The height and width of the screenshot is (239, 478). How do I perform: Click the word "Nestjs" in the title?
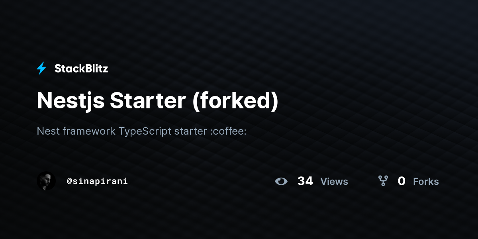[71, 101]
